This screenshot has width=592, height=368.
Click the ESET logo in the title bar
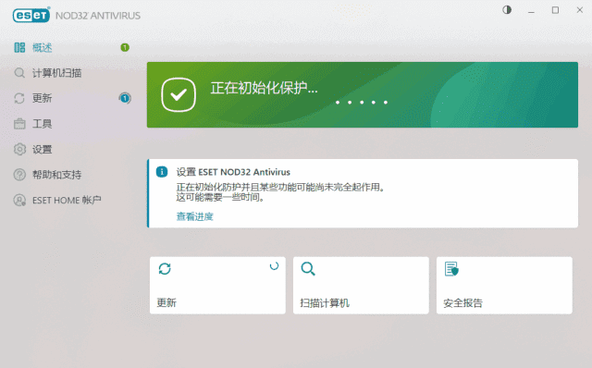(31, 15)
